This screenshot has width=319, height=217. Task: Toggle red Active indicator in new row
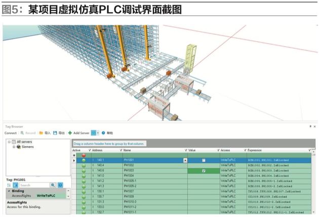click(84, 155)
